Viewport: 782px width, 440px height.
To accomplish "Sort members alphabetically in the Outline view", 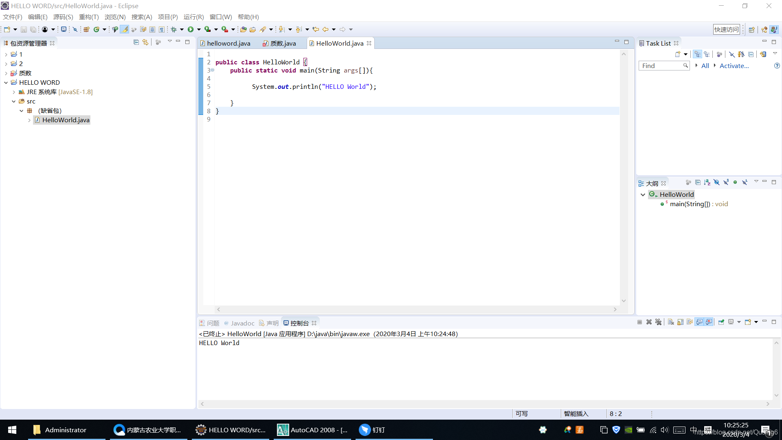I will click(707, 182).
